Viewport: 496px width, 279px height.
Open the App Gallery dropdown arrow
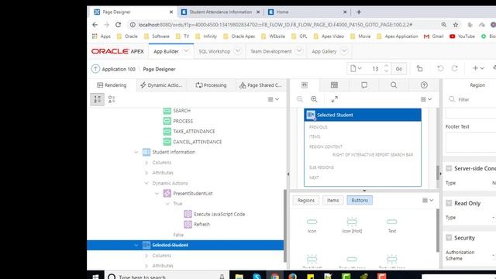344,51
